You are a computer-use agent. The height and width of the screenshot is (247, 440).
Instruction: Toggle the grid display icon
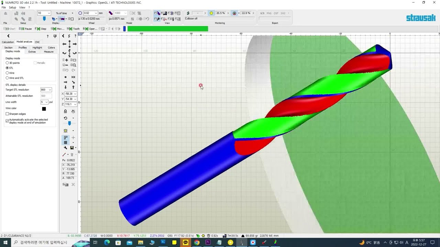point(66,142)
